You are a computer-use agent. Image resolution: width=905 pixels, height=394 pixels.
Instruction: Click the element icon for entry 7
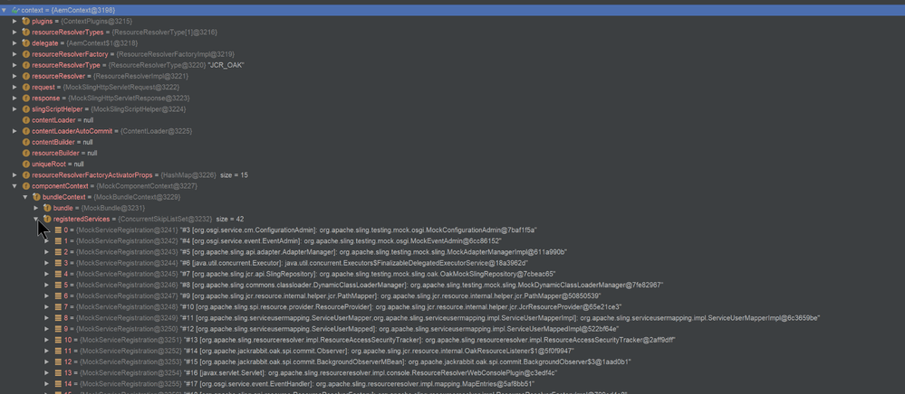pyautogui.click(x=58, y=307)
